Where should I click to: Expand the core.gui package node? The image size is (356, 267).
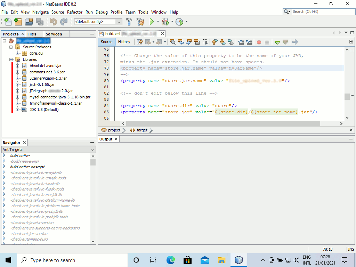[x=17, y=53]
